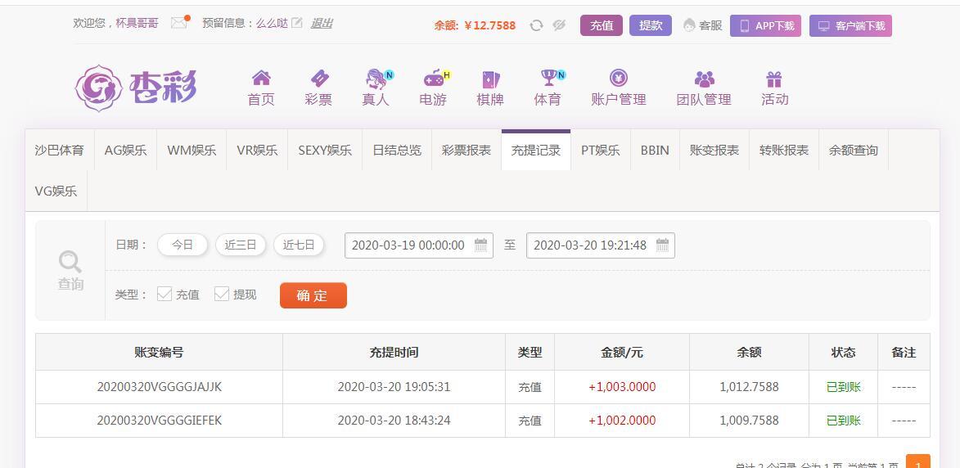Switch to the 彩票报表 tab

pos(466,150)
